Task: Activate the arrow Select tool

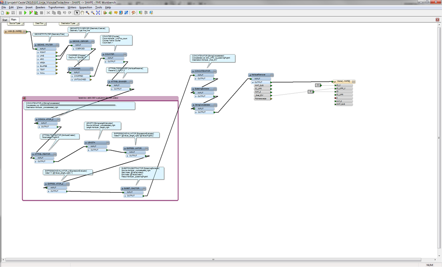Action: tap(76, 13)
